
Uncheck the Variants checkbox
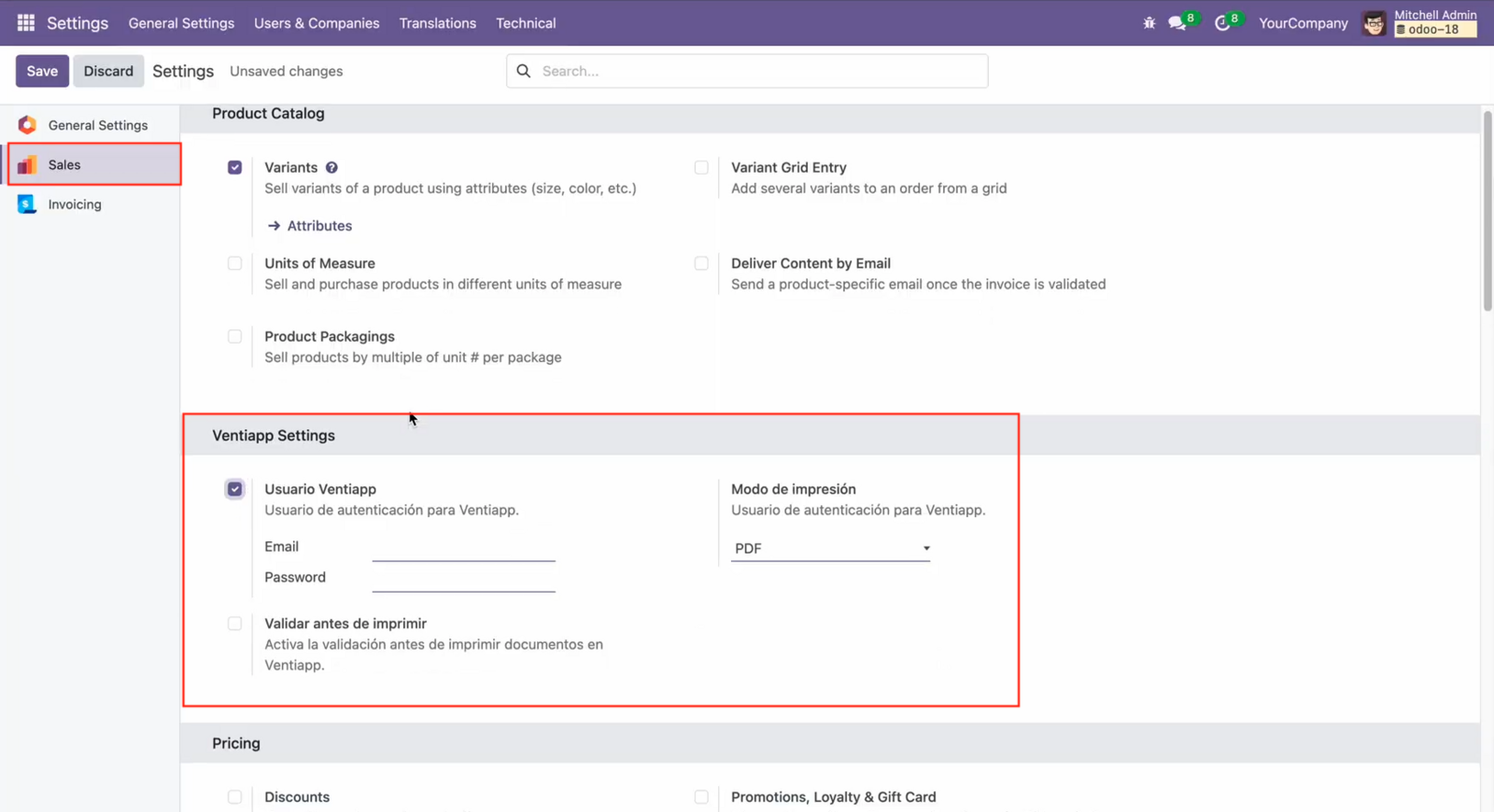[234, 168]
